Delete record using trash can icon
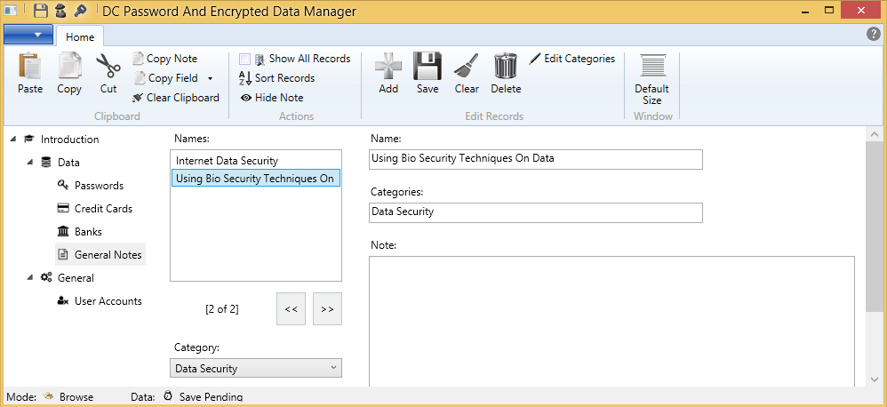This screenshot has height=407, width=887. [x=506, y=73]
